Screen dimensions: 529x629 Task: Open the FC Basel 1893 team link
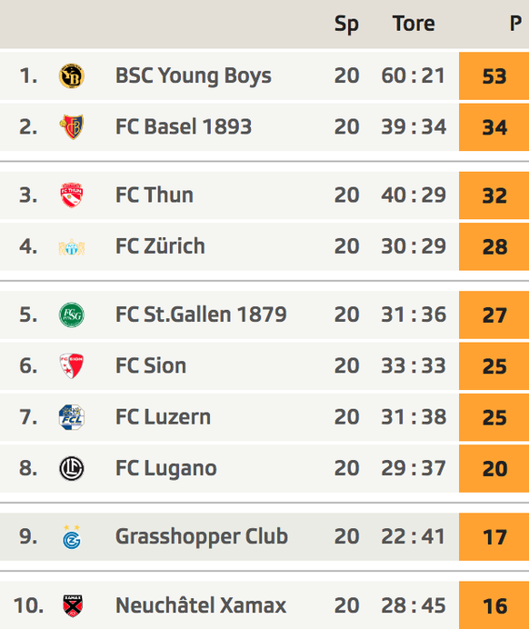coord(184,126)
